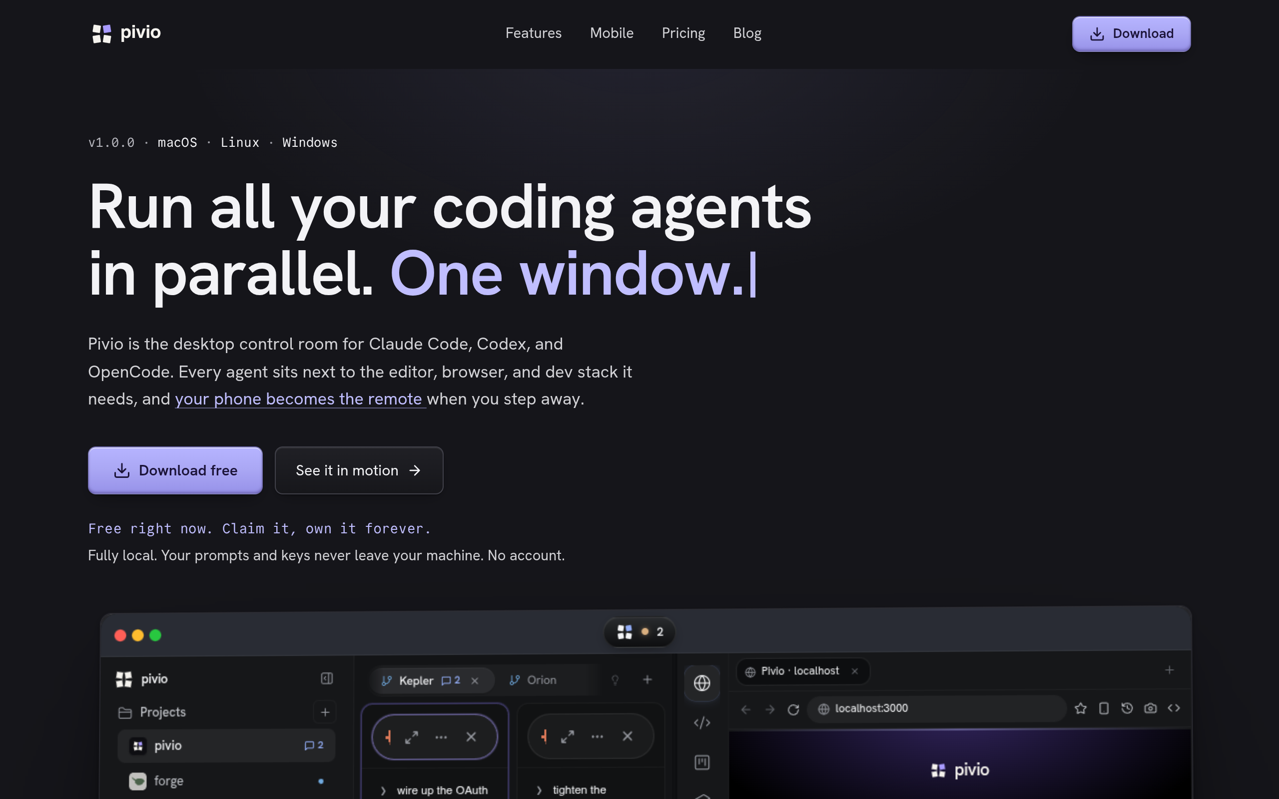The image size is (1279, 799).
Task: Click the 'macOS' platform label
Action: [x=177, y=143]
